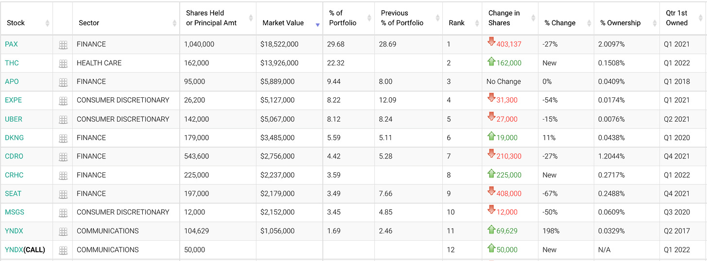Open the grid icon in the PAX row
The image size is (707, 261).
pos(63,45)
